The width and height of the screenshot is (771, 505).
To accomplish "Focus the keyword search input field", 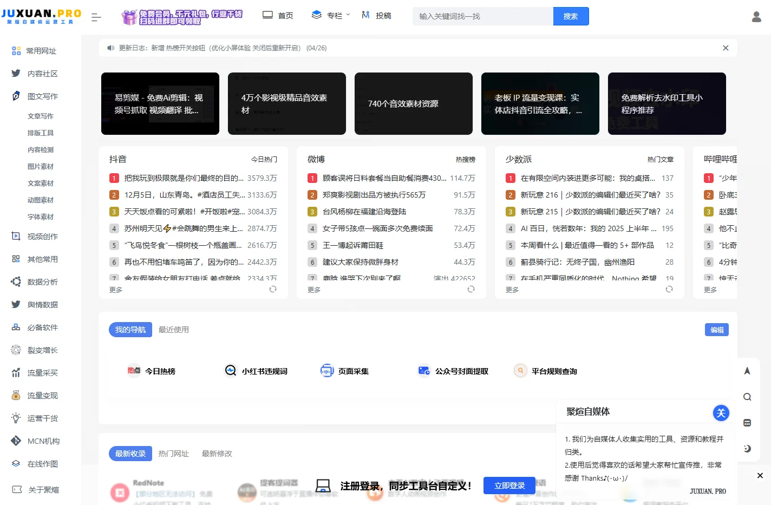I will 483,16.
